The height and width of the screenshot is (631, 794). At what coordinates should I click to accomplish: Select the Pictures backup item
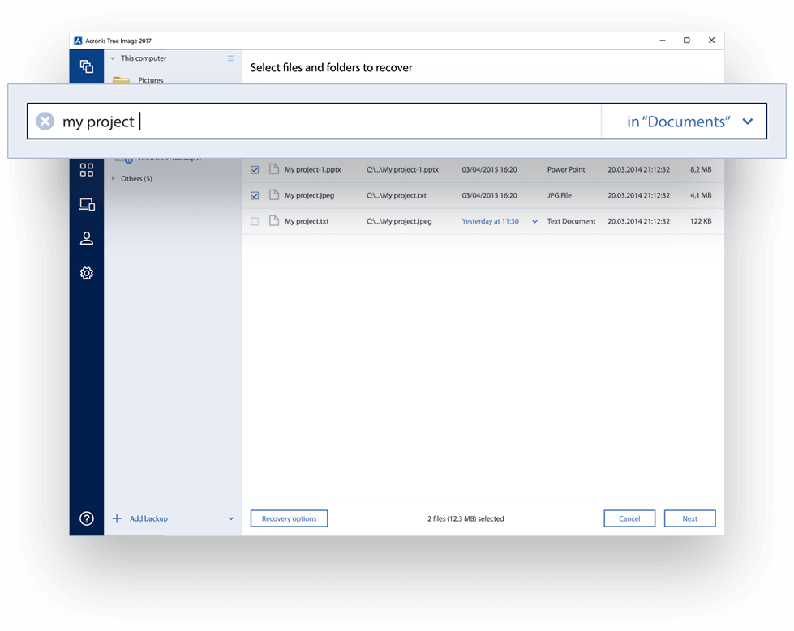(150, 80)
